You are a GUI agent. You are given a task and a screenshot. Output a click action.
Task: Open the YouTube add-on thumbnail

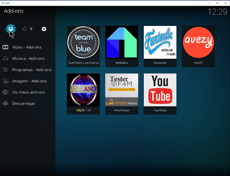click(x=160, y=90)
